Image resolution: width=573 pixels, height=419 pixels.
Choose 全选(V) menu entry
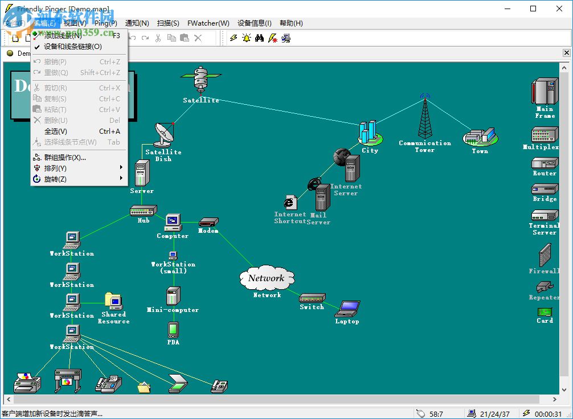click(79, 131)
